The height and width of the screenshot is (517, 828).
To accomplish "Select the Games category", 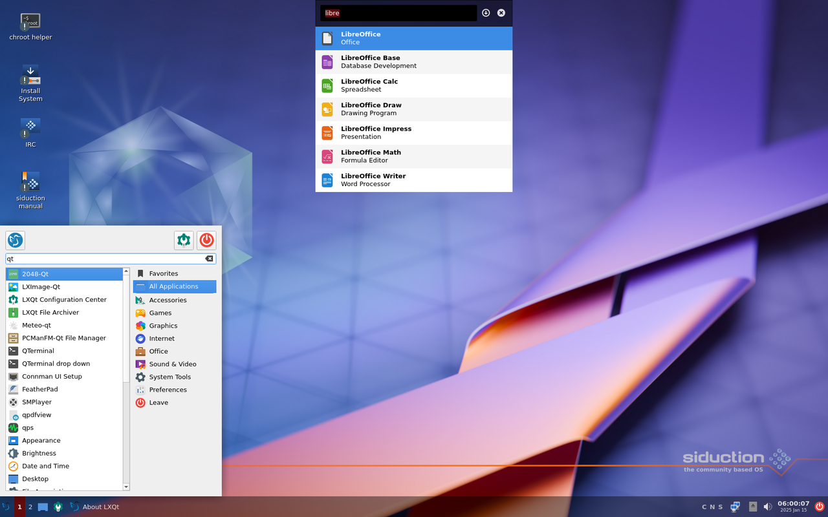I will point(175,313).
